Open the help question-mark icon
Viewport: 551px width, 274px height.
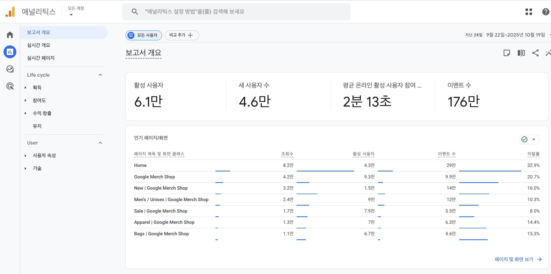[545, 12]
